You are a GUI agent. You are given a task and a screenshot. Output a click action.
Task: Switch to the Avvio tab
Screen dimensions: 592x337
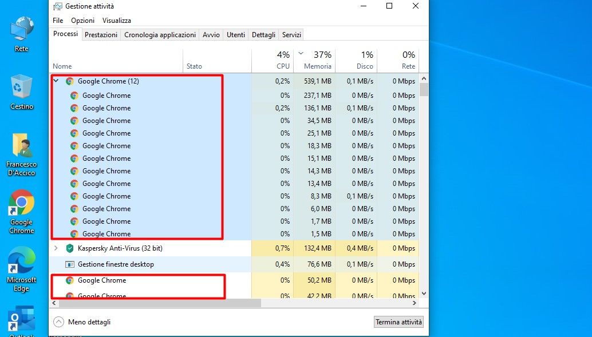[211, 35]
